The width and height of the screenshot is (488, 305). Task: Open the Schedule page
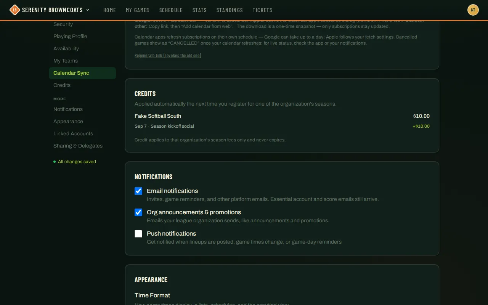171,10
